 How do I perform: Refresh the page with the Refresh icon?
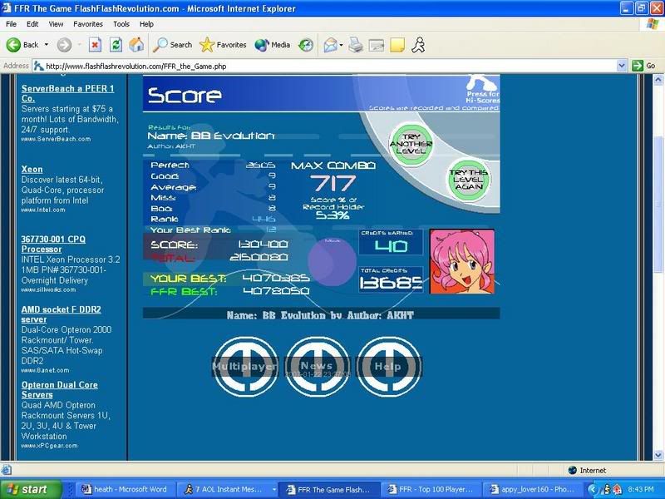click(116, 45)
